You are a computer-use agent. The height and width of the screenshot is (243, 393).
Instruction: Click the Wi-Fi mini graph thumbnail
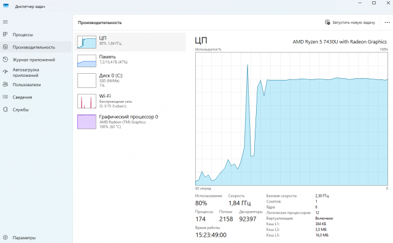coord(87,101)
